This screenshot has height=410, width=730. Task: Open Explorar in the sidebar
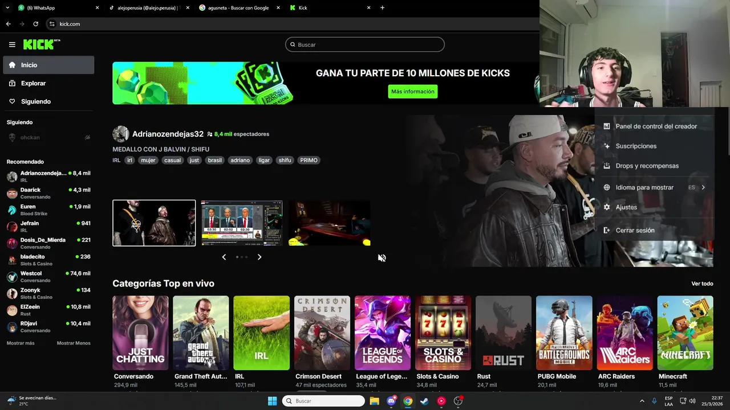(x=48, y=83)
